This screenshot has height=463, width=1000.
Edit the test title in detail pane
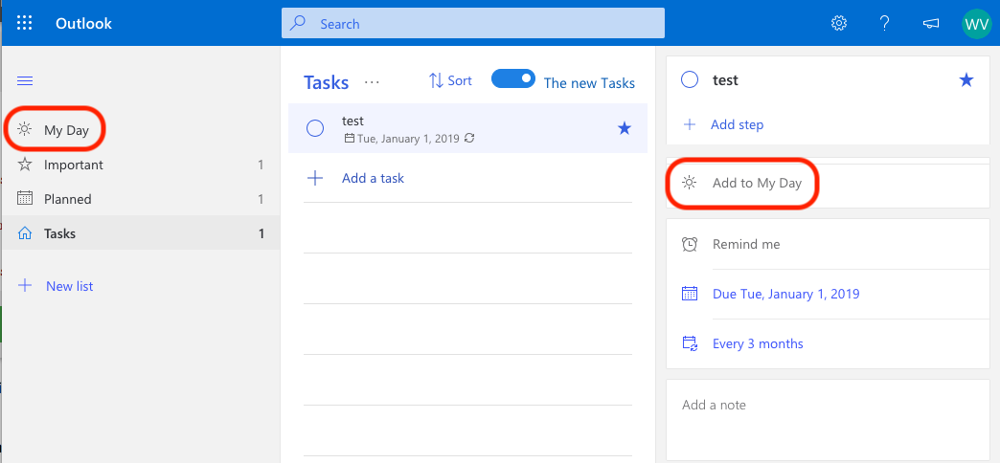[x=725, y=79]
